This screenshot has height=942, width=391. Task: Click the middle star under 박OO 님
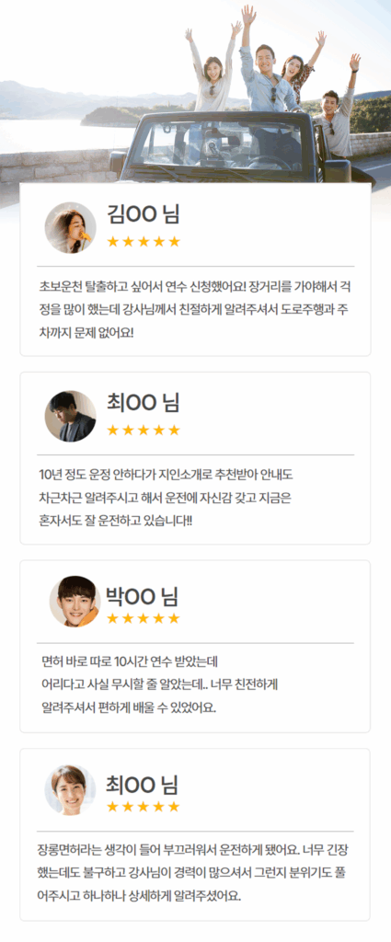pos(144,618)
